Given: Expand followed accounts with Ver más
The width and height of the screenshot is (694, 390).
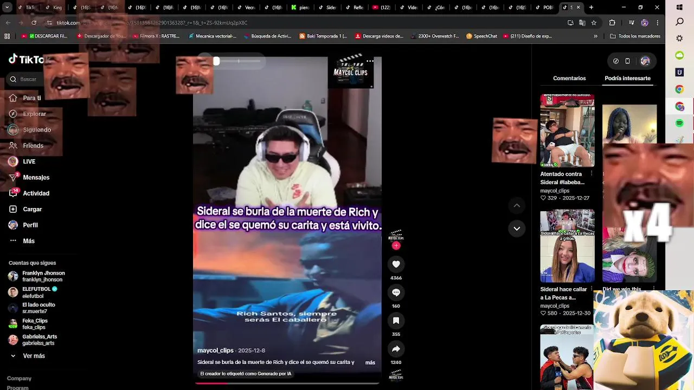Looking at the screenshot, I should (27, 356).
